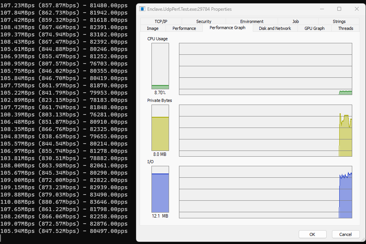Click terminal value 83490.00pps
The height and width of the screenshot is (244, 366).
[109, 195]
